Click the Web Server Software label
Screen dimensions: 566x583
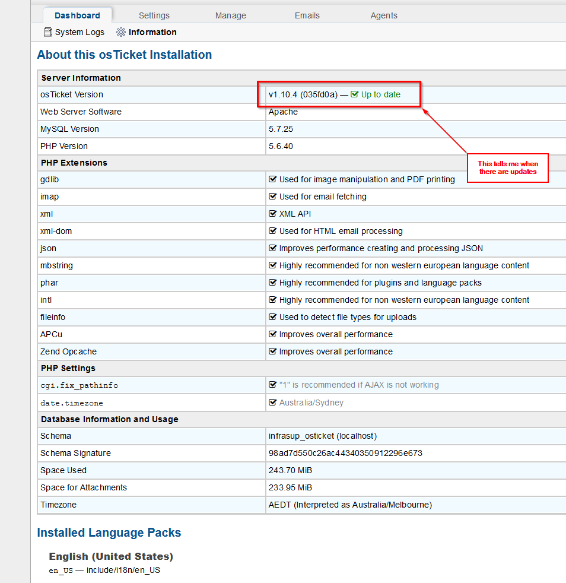[81, 112]
